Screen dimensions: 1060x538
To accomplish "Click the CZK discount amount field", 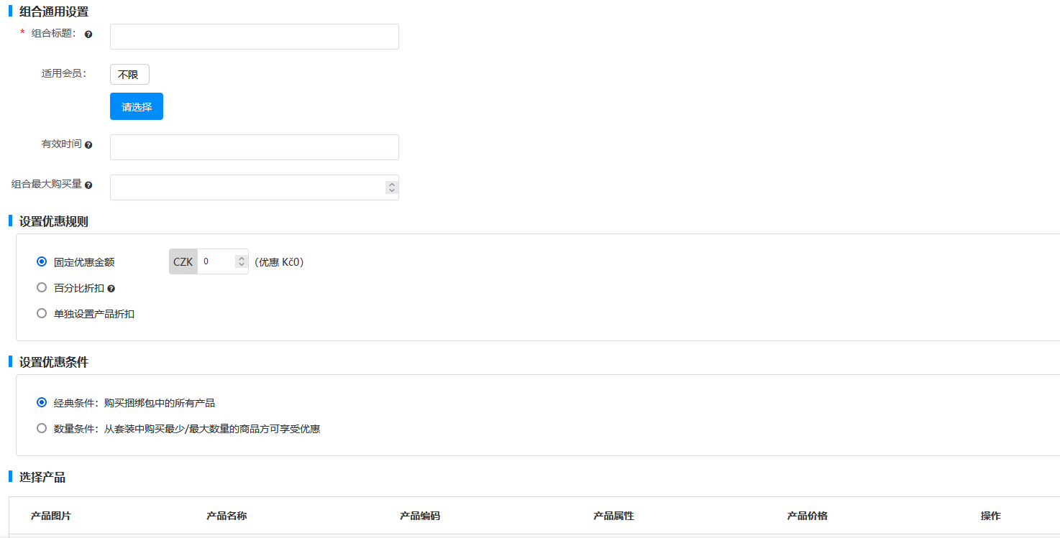I will click(216, 262).
